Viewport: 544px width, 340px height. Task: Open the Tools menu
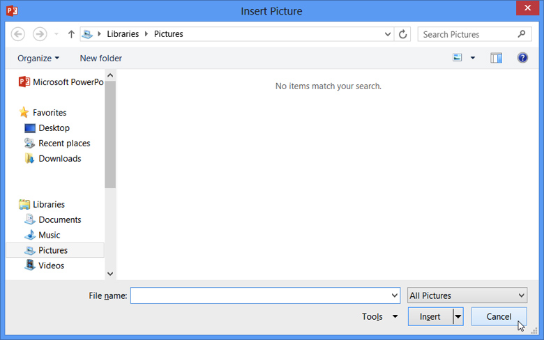pos(379,316)
